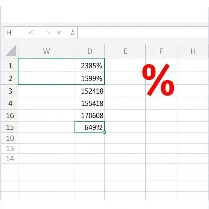The width and height of the screenshot is (209, 209).
Task: Click the large red percent symbol
Action: (158, 80)
